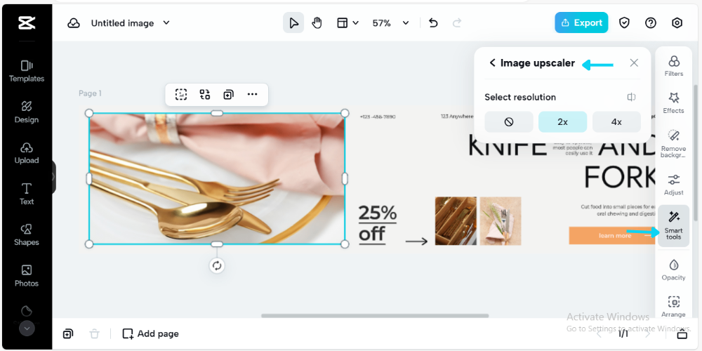
Task: Click the replace image icon in floating toolbar
Action: pos(205,94)
